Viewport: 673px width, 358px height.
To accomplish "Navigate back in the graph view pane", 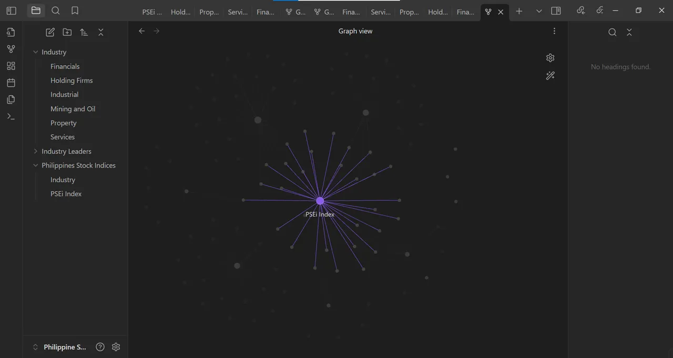I will click(x=141, y=31).
